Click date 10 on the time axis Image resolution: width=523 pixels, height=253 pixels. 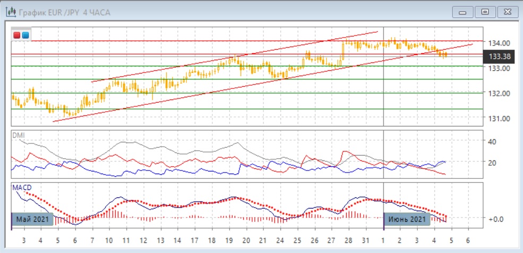[108, 240]
